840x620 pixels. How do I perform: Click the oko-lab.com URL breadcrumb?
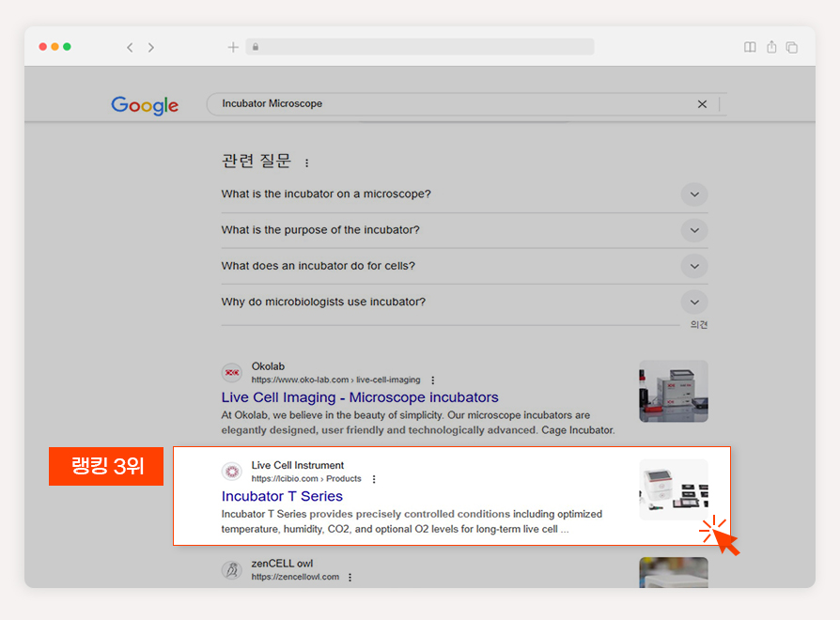[x=335, y=380]
